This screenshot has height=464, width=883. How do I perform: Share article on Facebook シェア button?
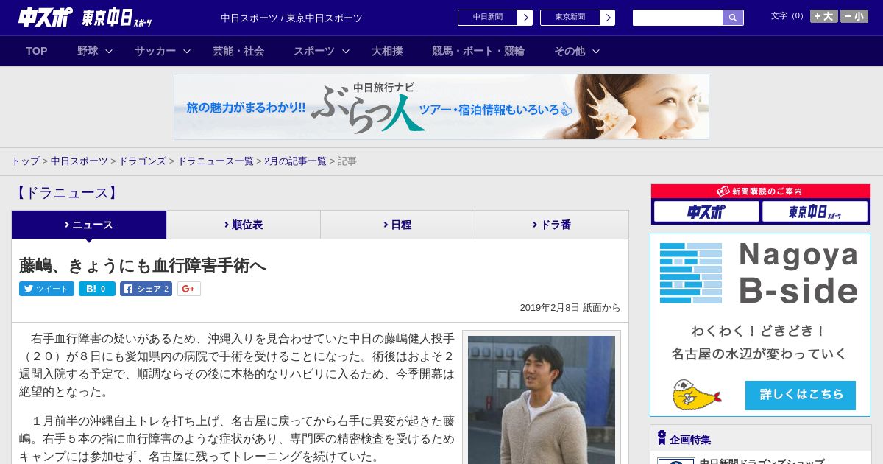[146, 289]
